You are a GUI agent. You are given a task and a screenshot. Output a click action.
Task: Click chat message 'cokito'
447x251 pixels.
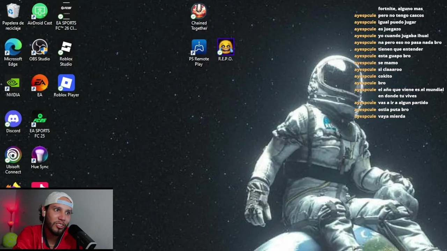(x=385, y=76)
